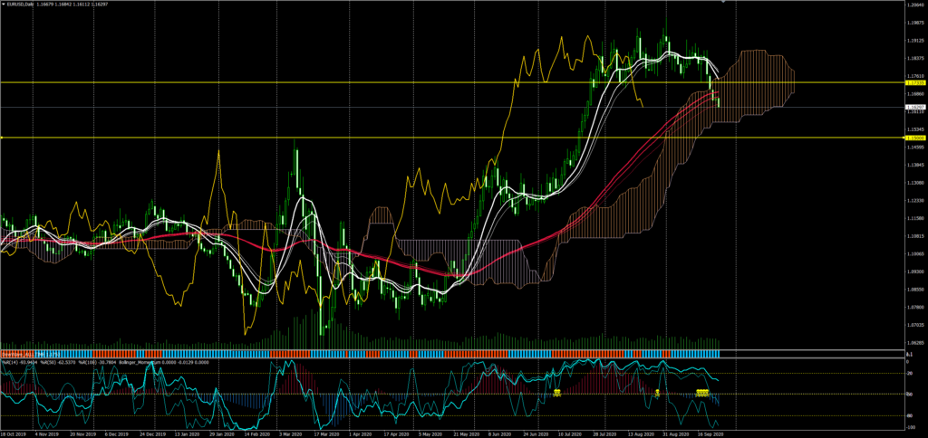Click the 1.20640 value on price scale
Image resolution: width=928 pixels, height=438 pixels.
(x=910, y=5)
